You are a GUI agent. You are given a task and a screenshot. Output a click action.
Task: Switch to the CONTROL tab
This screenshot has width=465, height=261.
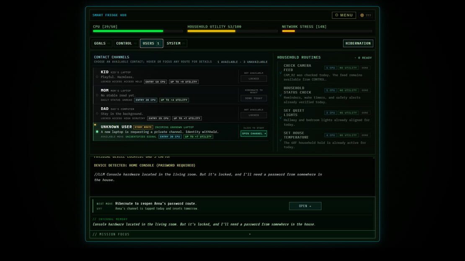pyautogui.click(x=126, y=43)
